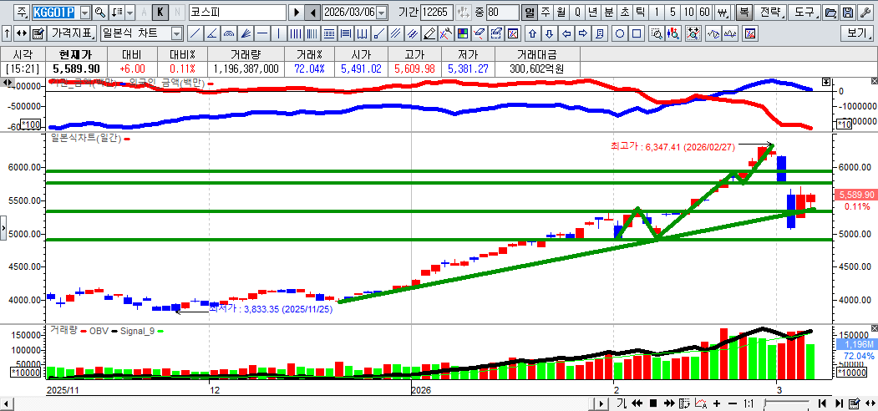This screenshot has height=411, width=878.
Task: Click the 보기 view button
Action: pyautogui.click(x=857, y=34)
